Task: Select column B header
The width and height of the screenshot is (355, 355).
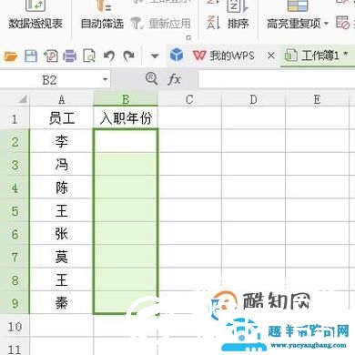Action: click(126, 99)
